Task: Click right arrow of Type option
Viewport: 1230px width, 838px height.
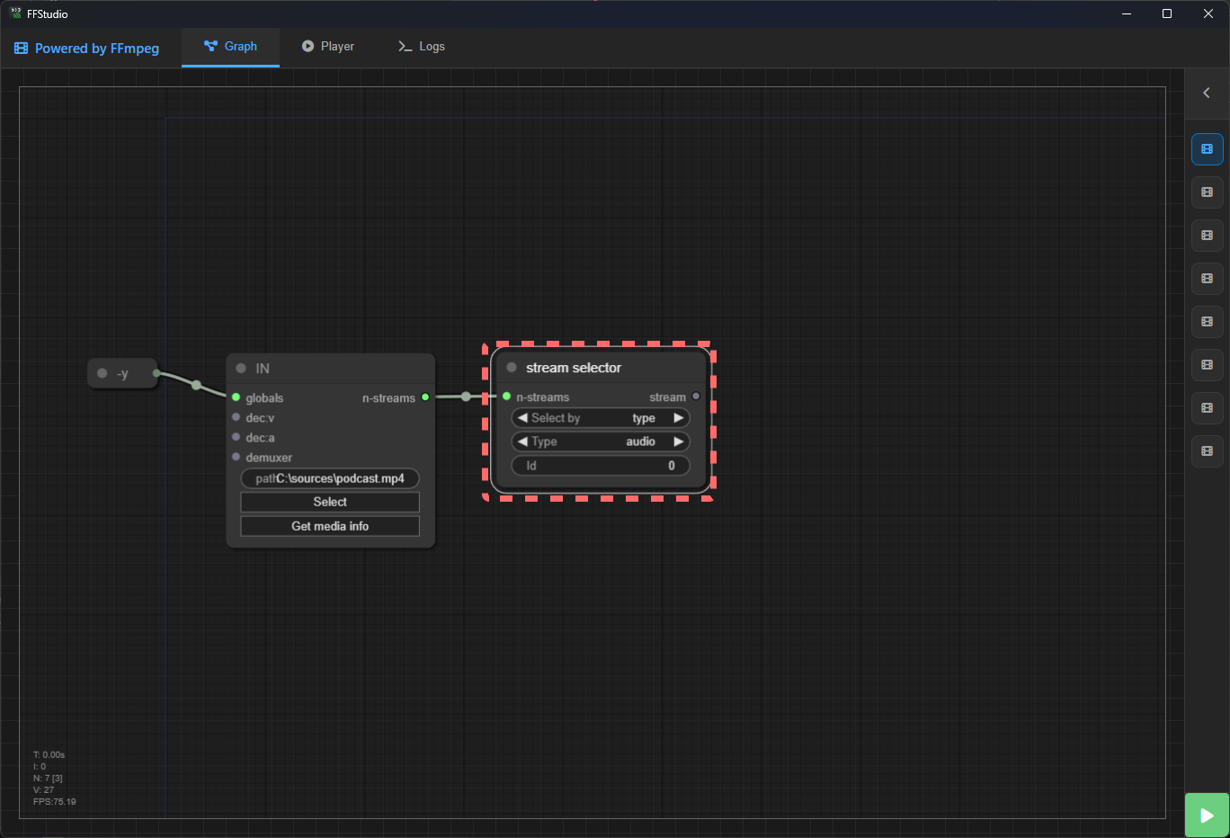Action: click(x=679, y=441)
